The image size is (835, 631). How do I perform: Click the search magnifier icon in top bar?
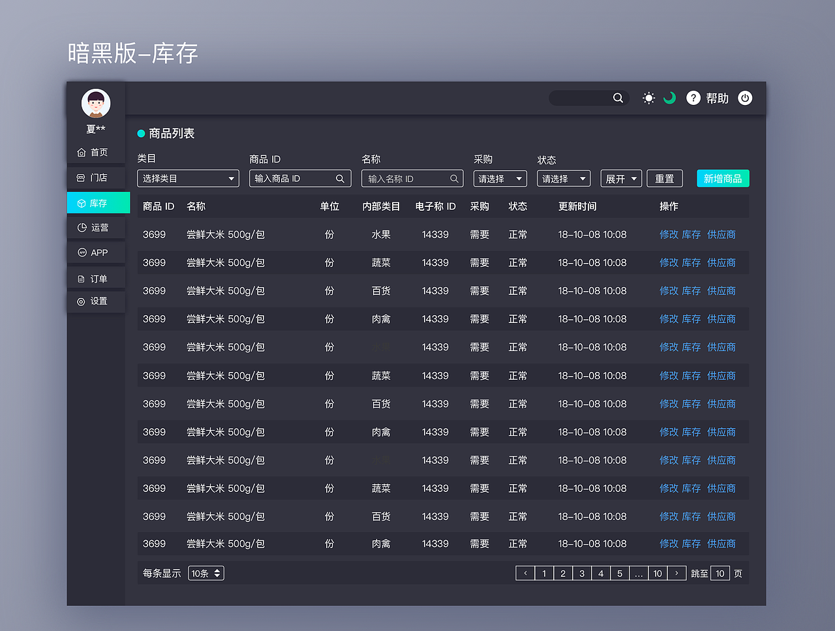tap(617, 98)
